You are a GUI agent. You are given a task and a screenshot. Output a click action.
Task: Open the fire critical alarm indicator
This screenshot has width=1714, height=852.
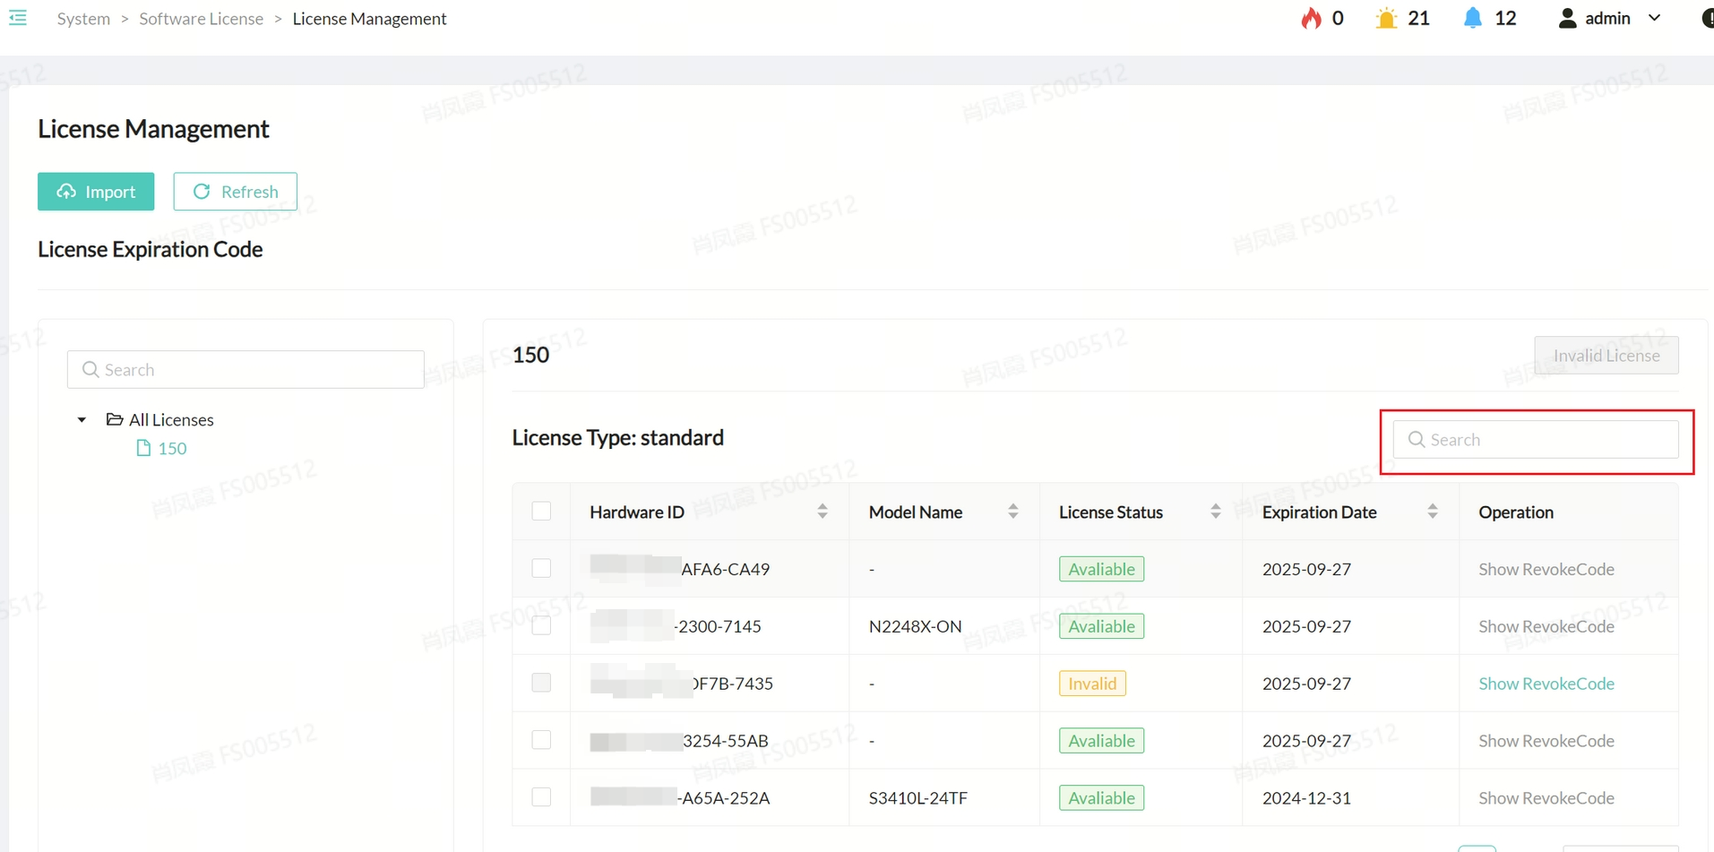tap(1311, 18)
